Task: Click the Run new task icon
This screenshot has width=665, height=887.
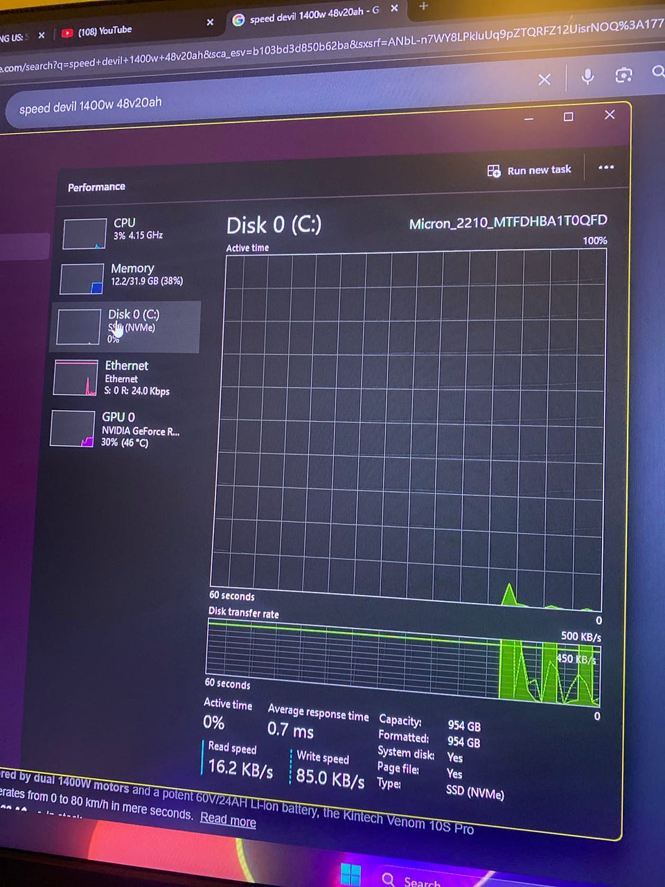Action: [494, 170]
